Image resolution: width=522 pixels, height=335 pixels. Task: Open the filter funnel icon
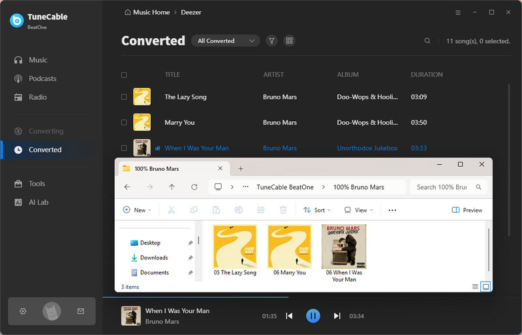point(271,40)
